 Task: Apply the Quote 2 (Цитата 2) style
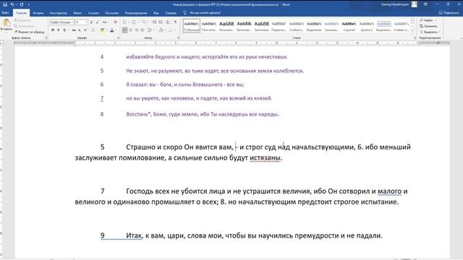(366, 26)
